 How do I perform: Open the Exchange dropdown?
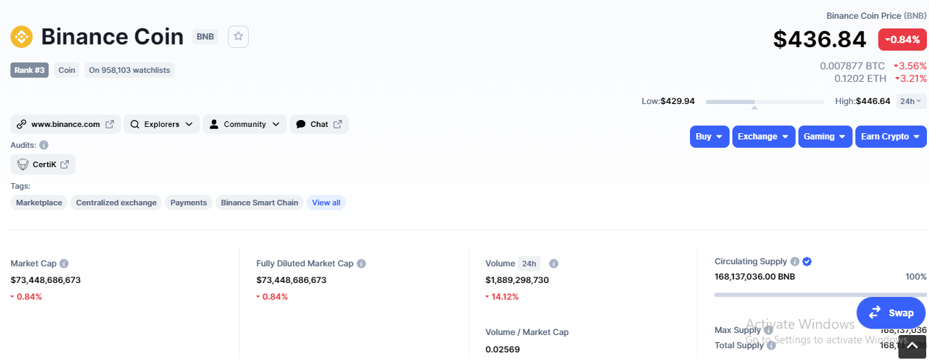click(764, 137)
